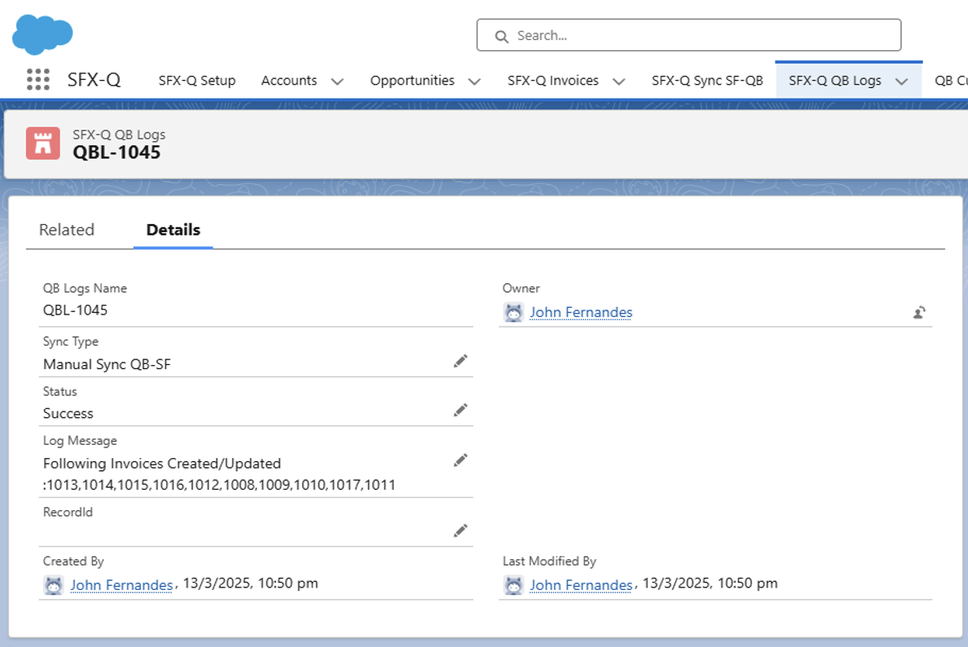
Task: Click the QB Logs record castle icon
Action: (x=42, y=143)
